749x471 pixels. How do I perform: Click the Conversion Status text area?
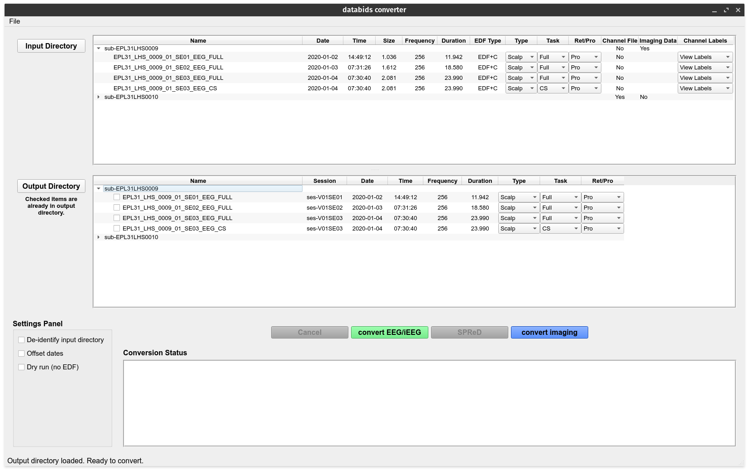[x=429, y=403]
